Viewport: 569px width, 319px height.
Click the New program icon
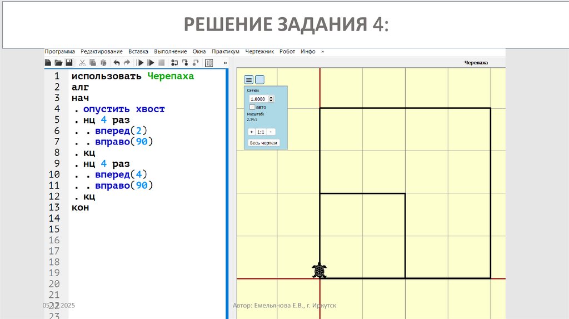48,63
